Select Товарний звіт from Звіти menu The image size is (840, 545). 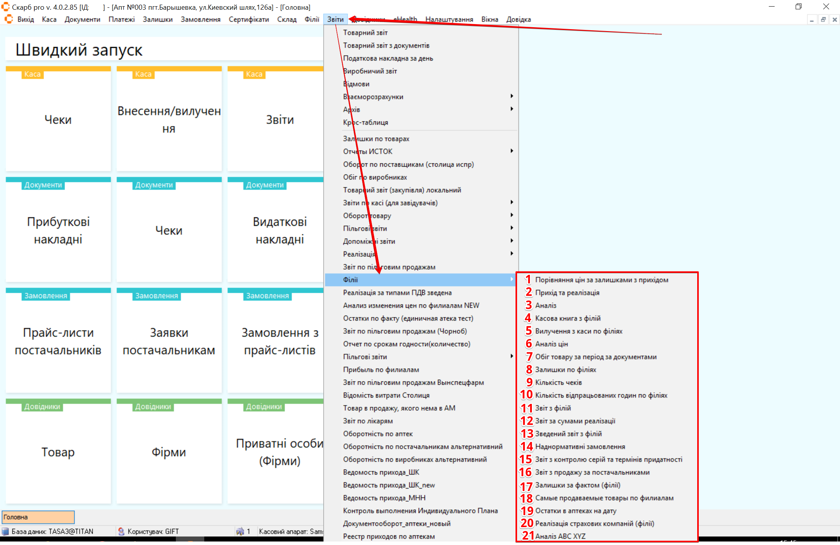(x=365, y=33)
